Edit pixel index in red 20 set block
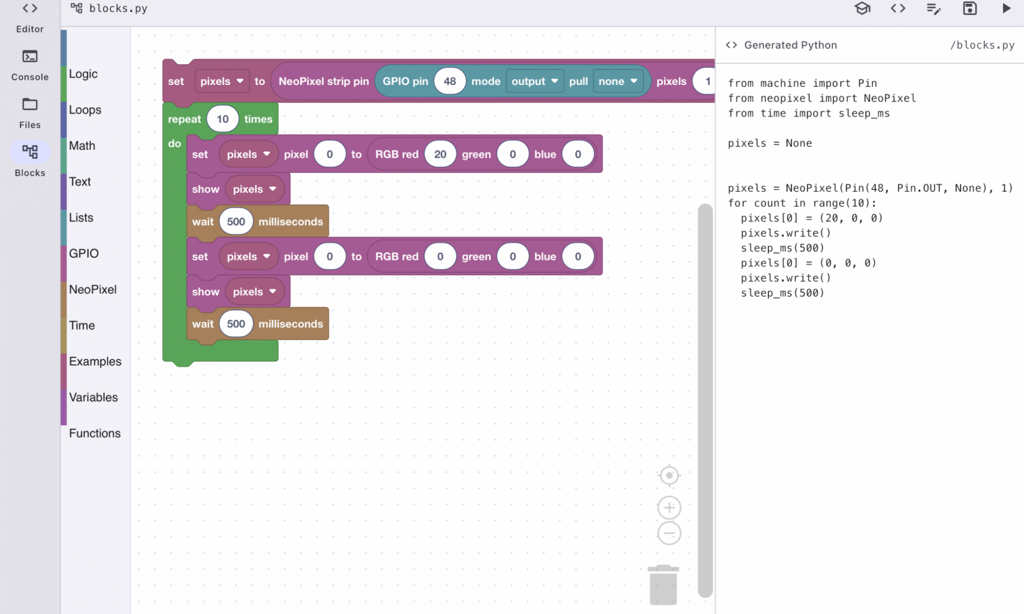The width and height of the screenshot is (1024, 614). pyautogui.click(x=330, y=154)
